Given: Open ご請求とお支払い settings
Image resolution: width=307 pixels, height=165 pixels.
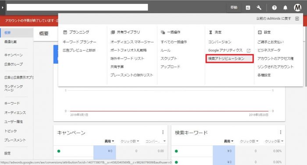Looking at the screenshot, I should coord(271,42).
